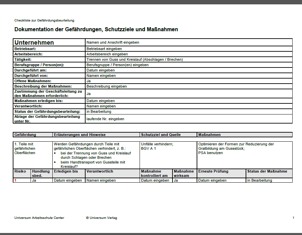
Task: Click the Tätigkeit field with 'Trennen von Guss'
Action: coord(189,59)
